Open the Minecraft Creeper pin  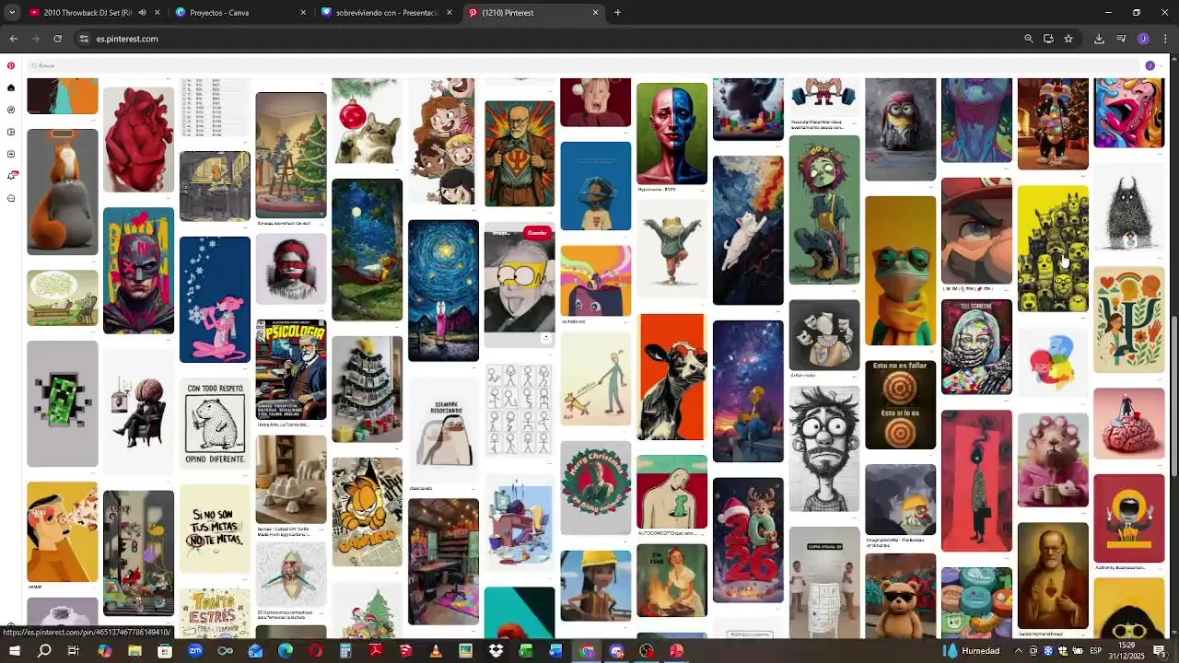click(62, 404)
